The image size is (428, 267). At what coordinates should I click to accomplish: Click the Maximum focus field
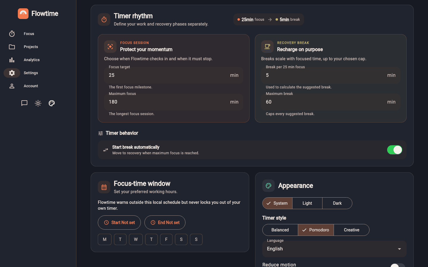click(174, 102)
